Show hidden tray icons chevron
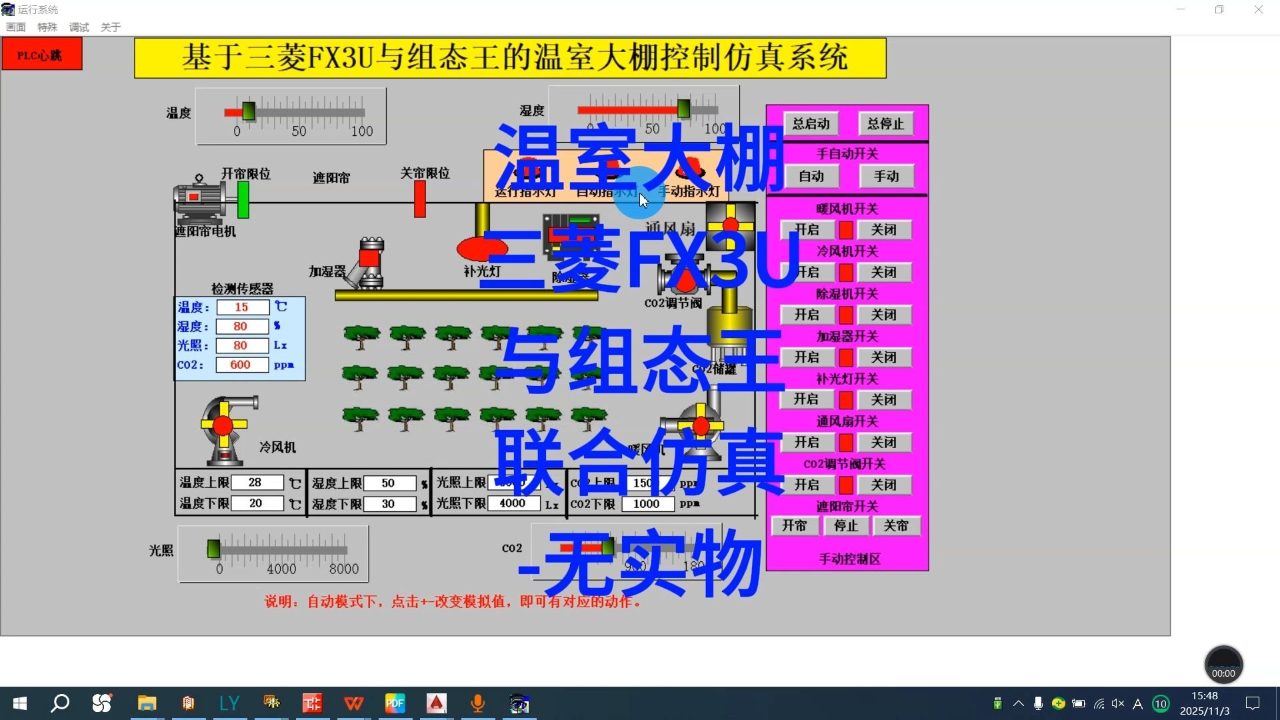The height and width of the screenshot is (720, 1280). coord(1018,703)
